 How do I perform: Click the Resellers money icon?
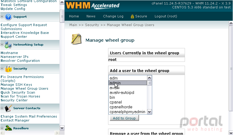pyautogui.click(x=8, y=128)
